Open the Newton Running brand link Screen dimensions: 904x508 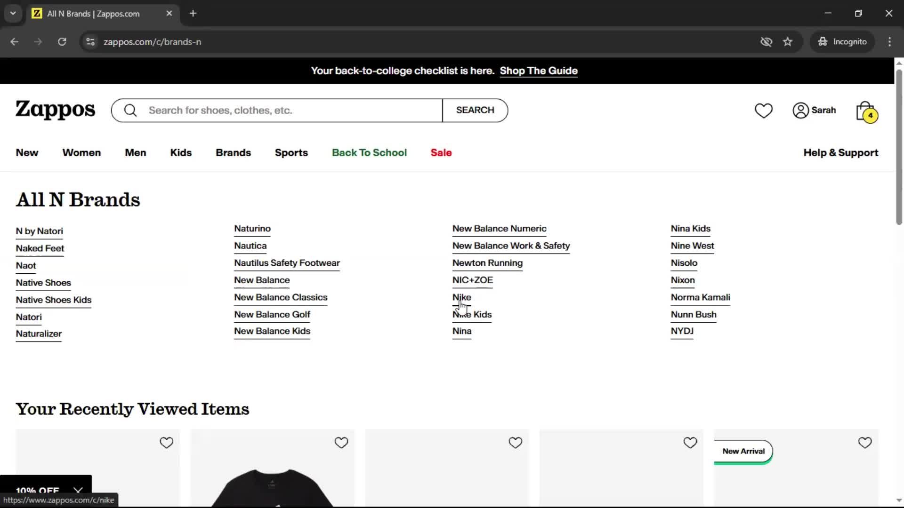coord(487,263)
